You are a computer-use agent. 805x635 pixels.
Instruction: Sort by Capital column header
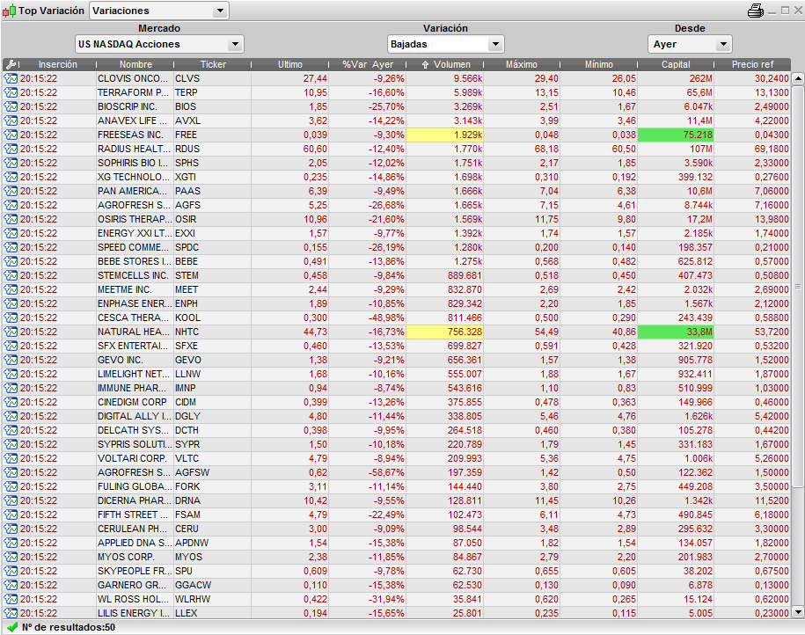point(676,65)
